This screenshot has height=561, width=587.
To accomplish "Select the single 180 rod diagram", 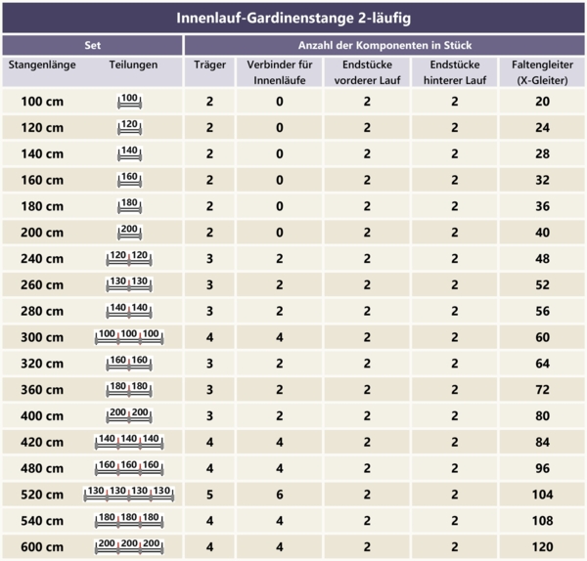I will 129,206.
